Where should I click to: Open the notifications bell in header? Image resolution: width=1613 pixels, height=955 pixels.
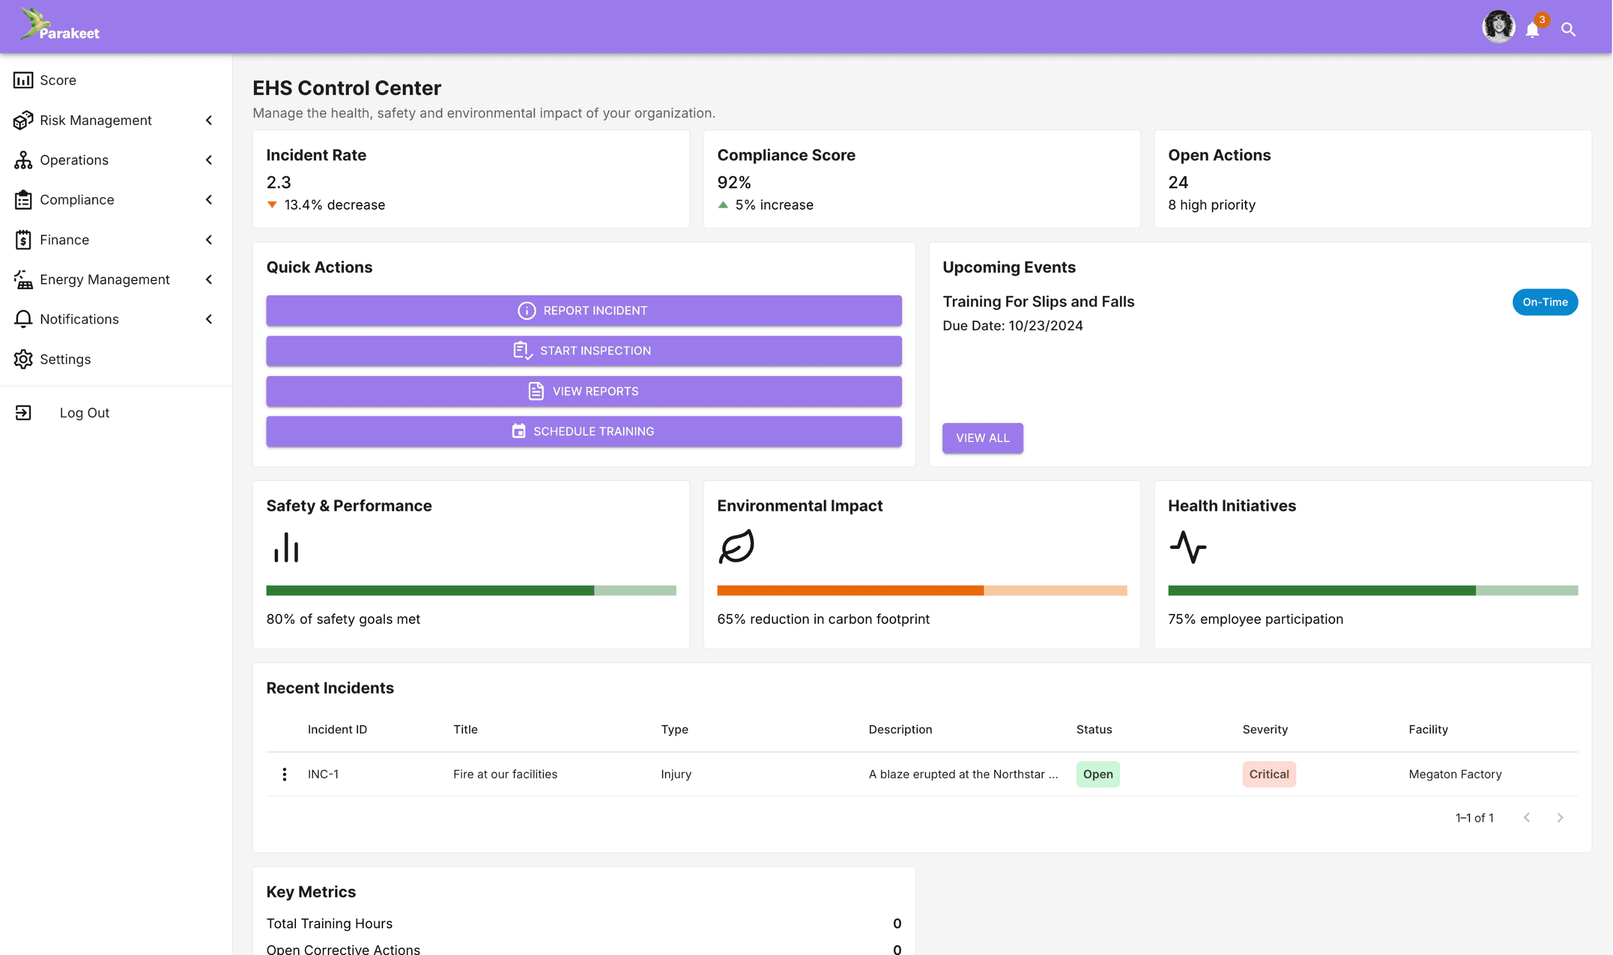point(1533,29)
